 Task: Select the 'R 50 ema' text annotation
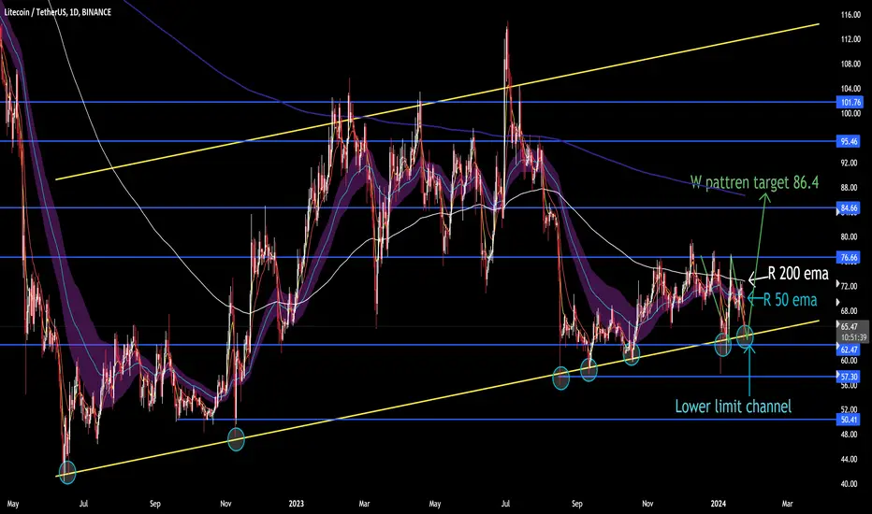tap(790, 300)
